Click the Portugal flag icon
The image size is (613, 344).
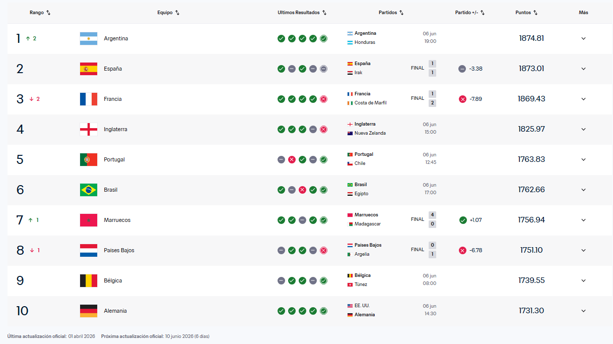click(x=89, y=160)
